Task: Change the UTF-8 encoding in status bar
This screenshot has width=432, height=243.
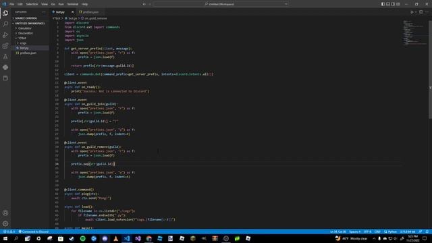Action: coord(367,232)
